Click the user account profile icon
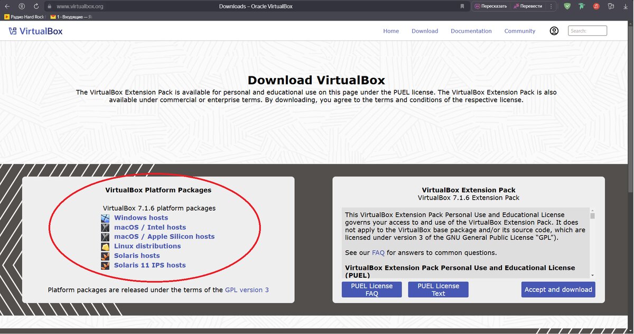 pyautogui.click(x=554, y=31)
